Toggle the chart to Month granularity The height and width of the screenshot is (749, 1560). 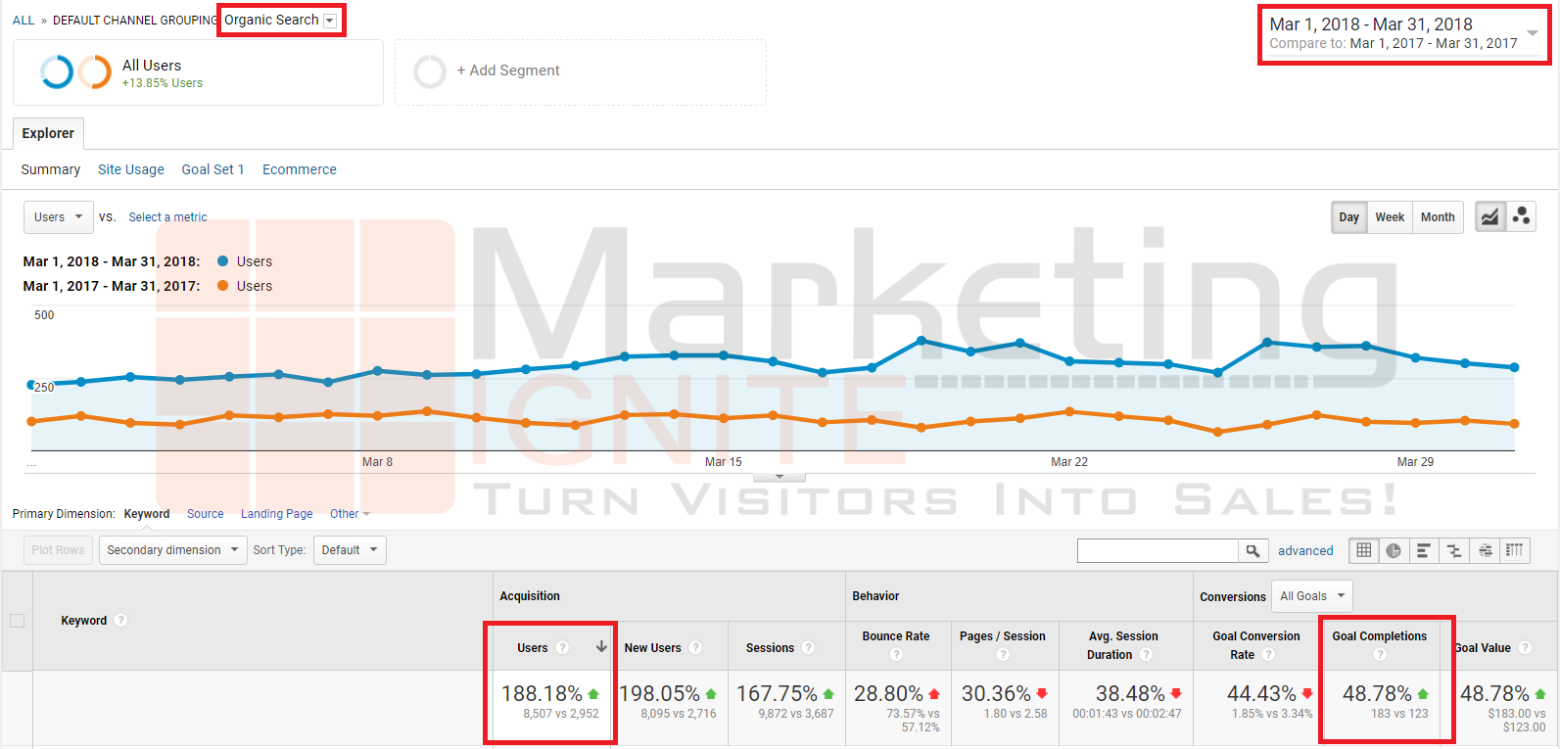[x=1437, y=217]
